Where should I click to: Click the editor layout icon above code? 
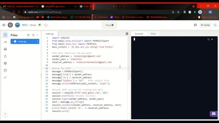[x=127, y=33]
